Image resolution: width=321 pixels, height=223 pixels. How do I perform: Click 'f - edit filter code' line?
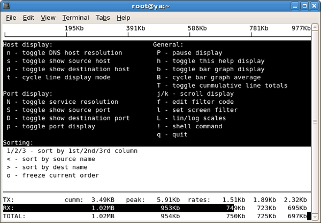click(195, 102)
